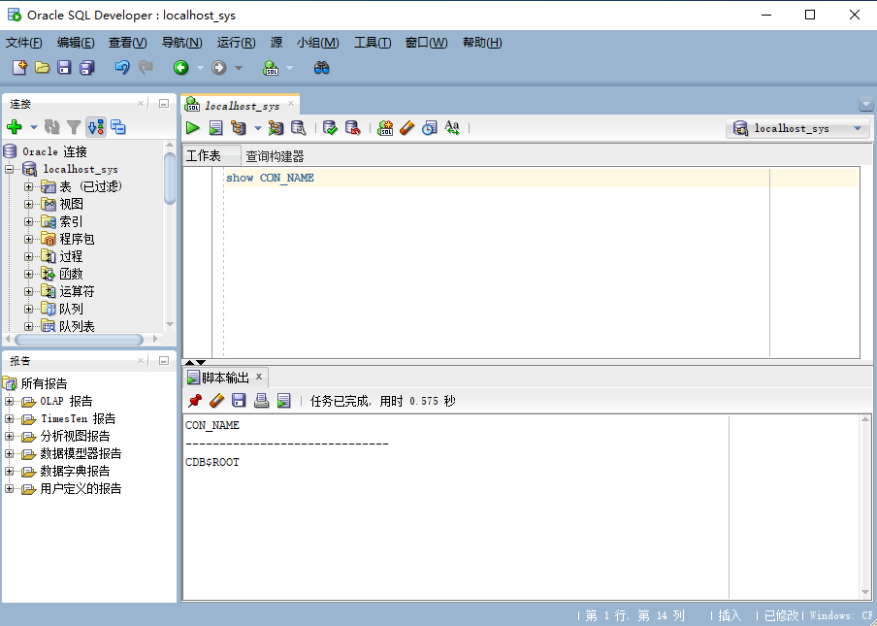Click the connections tree horizontal scrollbar
877x626 pixels.
click(79, 339)
